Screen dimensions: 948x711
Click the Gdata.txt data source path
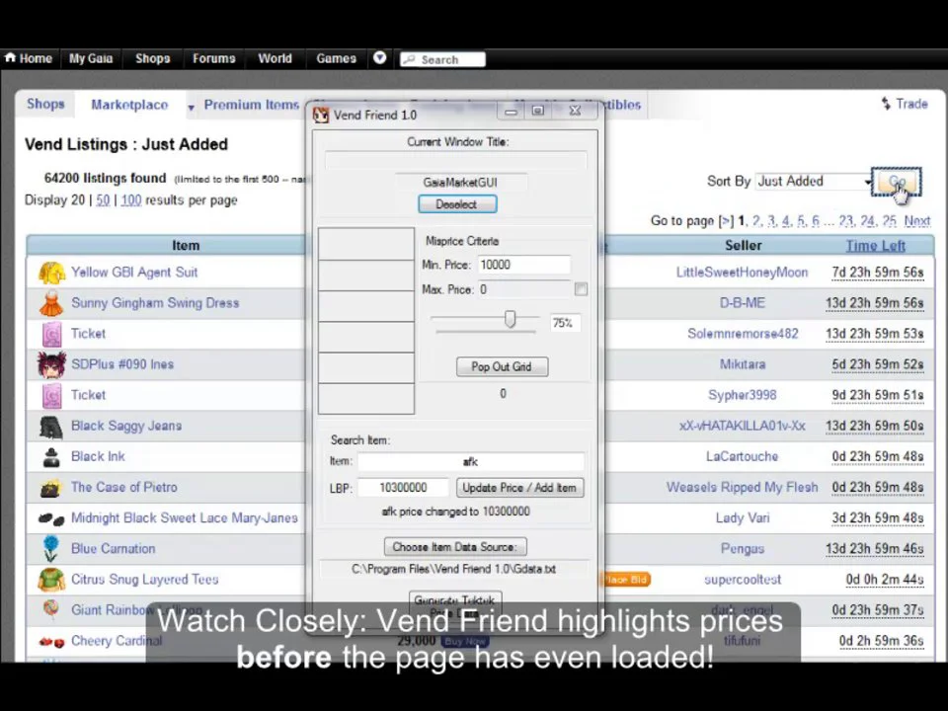tap(453, 570)
